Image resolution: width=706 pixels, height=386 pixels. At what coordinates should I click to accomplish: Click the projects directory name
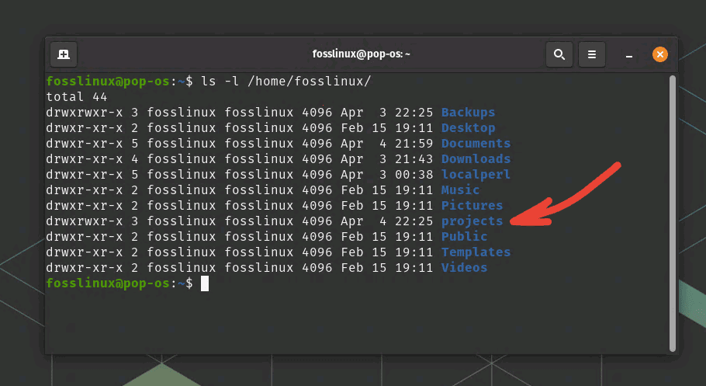click(472, 221)
